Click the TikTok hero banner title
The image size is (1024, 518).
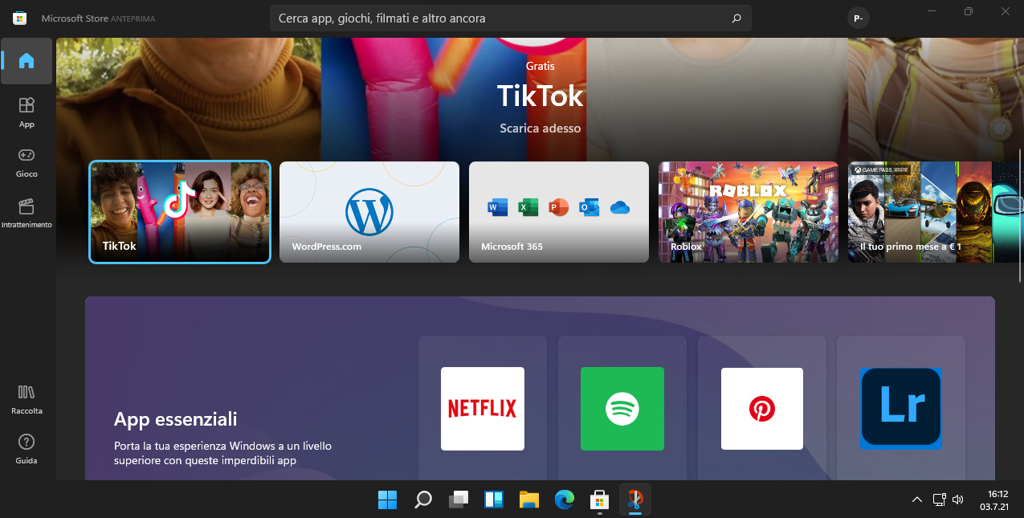click(x=540, y=96)
